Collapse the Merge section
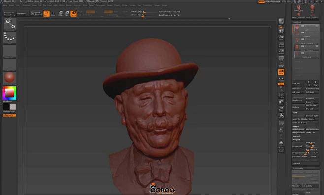324x195 pixels. pyautogui.click(x=295, y=126)
